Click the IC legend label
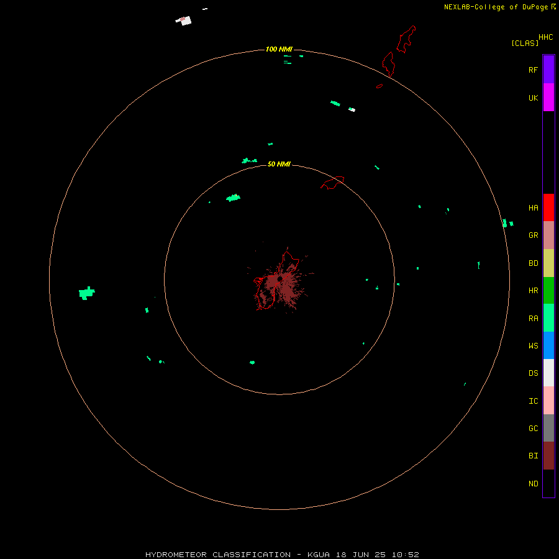The image size is (559, 559). [533, 401]
